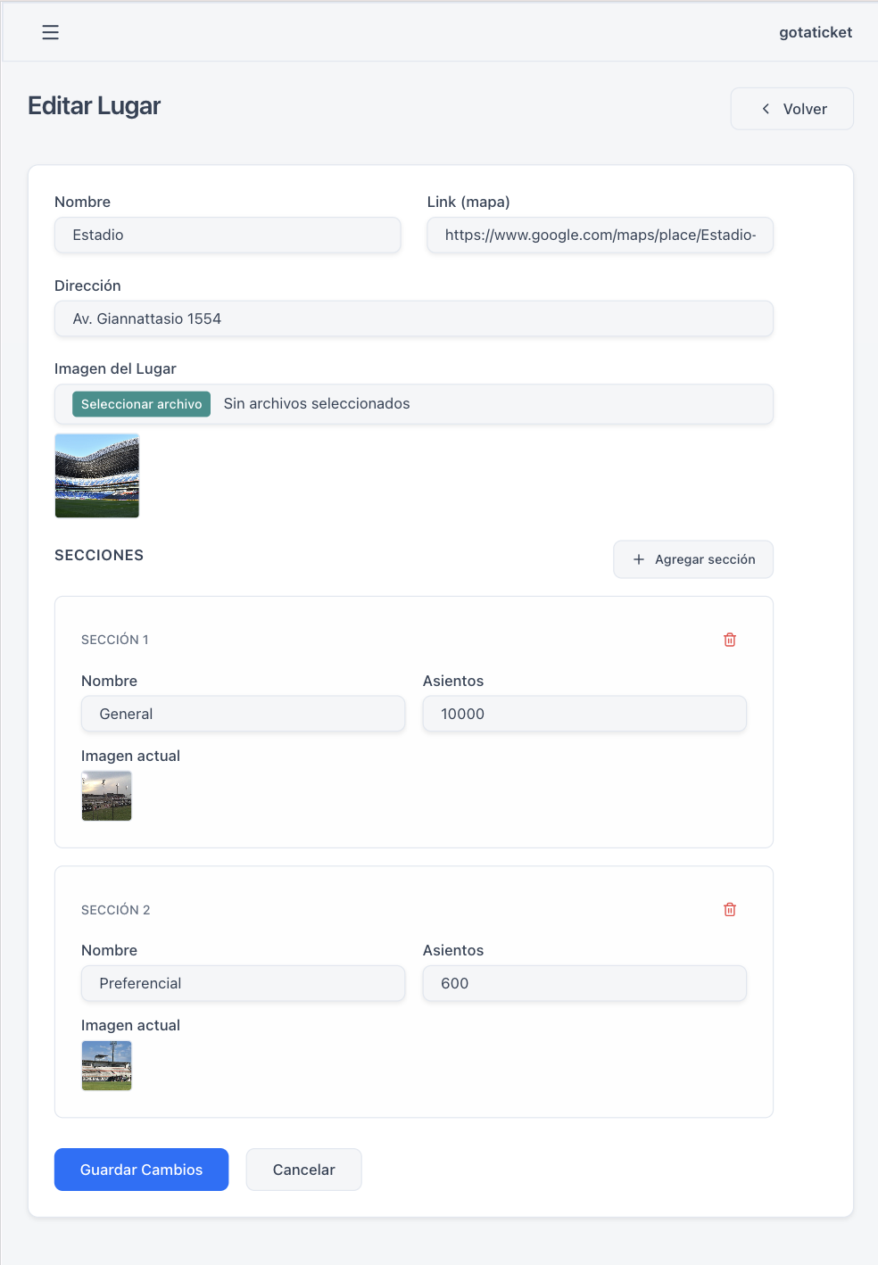
Task: Edit Sección 2 name field Preferencial
Action: [x=243, y=983]
